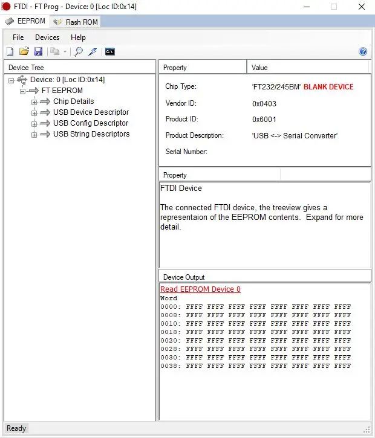
Task: Open the command line console icon
Action: pyautogui.click(x=110, y=52)
